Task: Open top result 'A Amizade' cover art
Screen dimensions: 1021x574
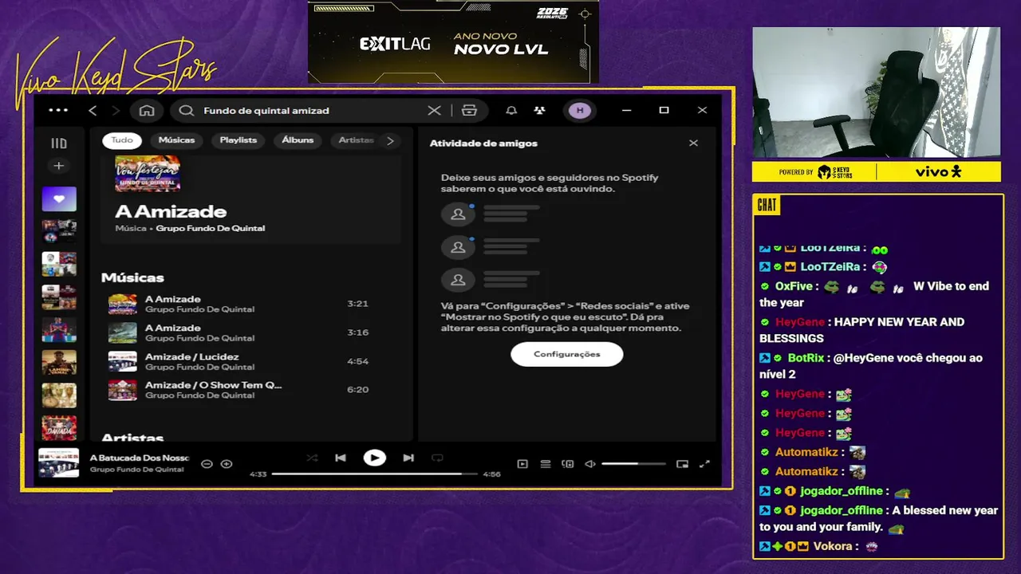Action: (x=148, y=173)
